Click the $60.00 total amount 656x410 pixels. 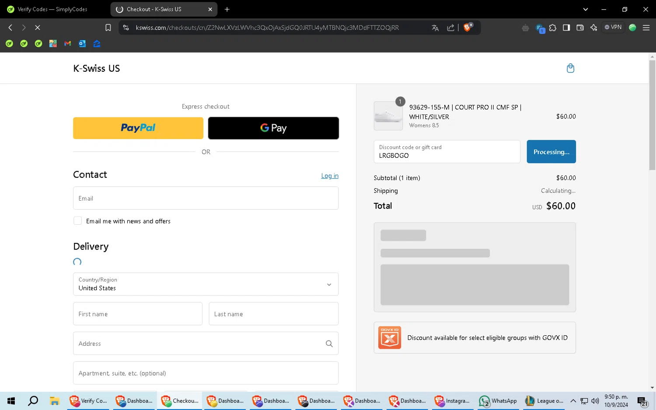click(561, 206)
